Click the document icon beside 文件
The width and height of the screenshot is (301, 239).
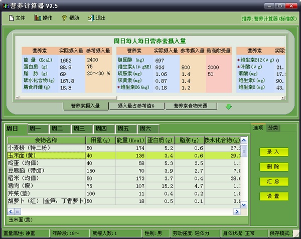(x=12, y=18)
